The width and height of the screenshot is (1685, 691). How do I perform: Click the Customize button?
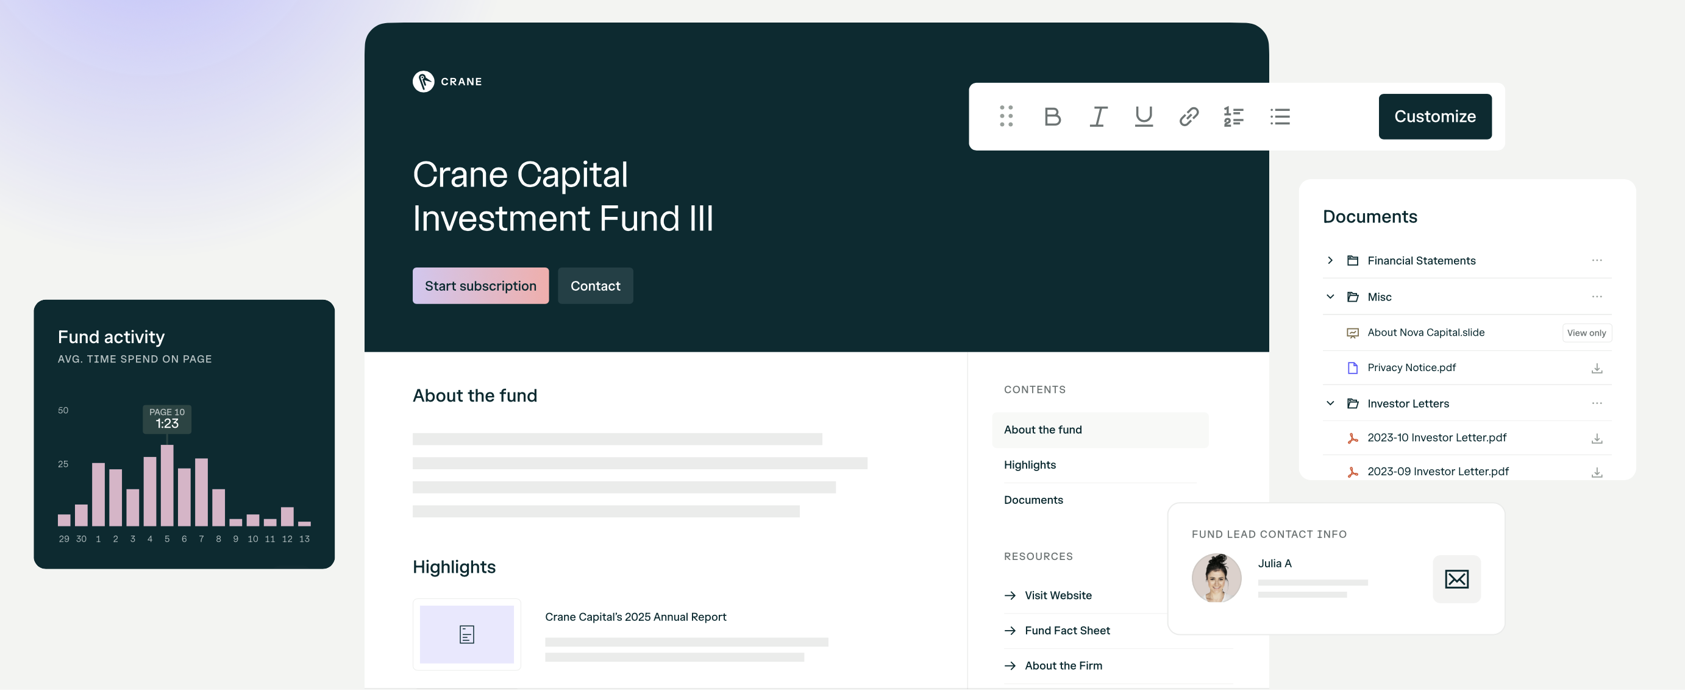1434,116
